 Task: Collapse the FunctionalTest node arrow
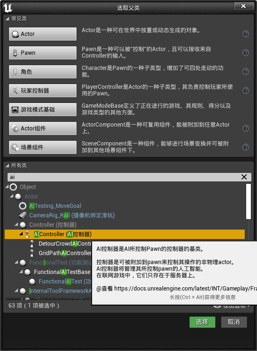17,262
